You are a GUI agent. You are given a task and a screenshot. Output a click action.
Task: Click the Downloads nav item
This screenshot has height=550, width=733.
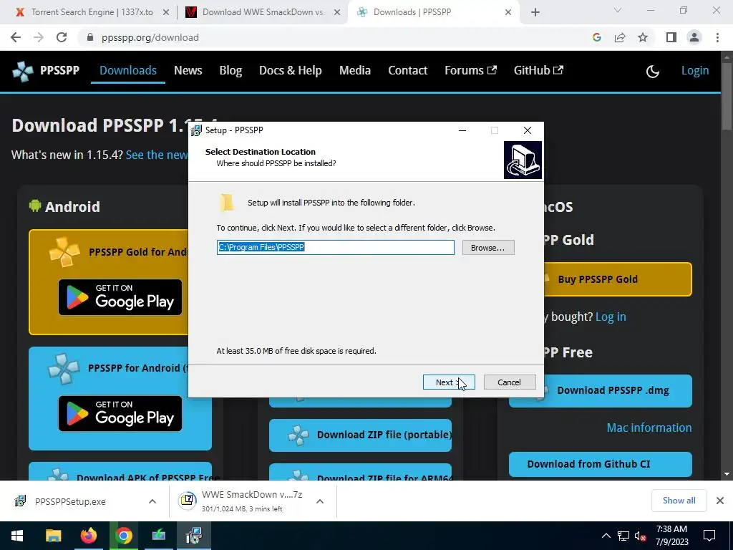point(128,71)
